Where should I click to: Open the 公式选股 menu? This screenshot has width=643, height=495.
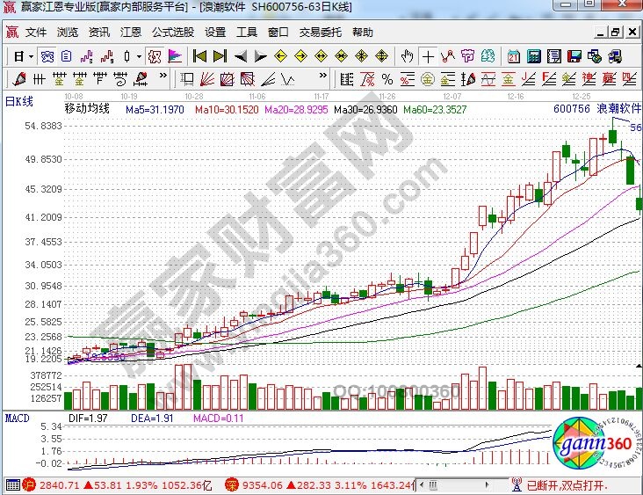[x=173, y=33]
